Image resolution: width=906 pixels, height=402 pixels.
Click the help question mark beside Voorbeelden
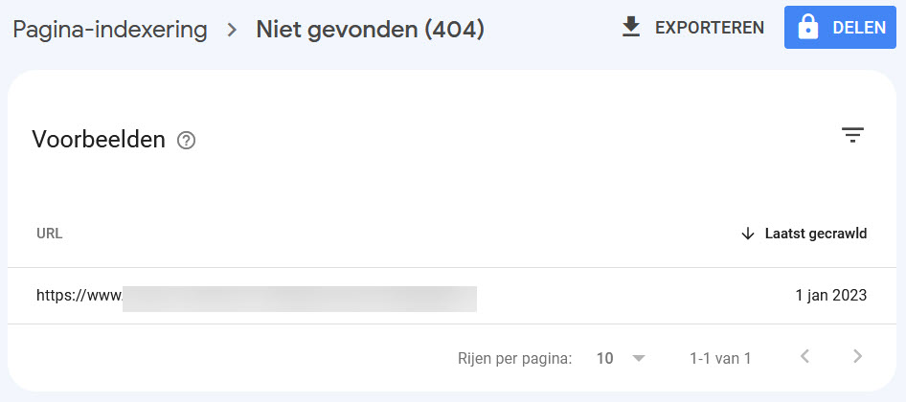186,141
